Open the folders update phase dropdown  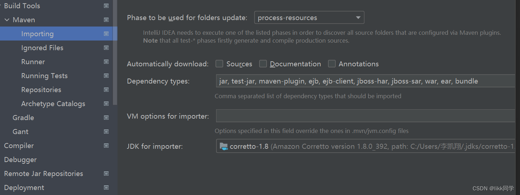[x=309, y=18]
